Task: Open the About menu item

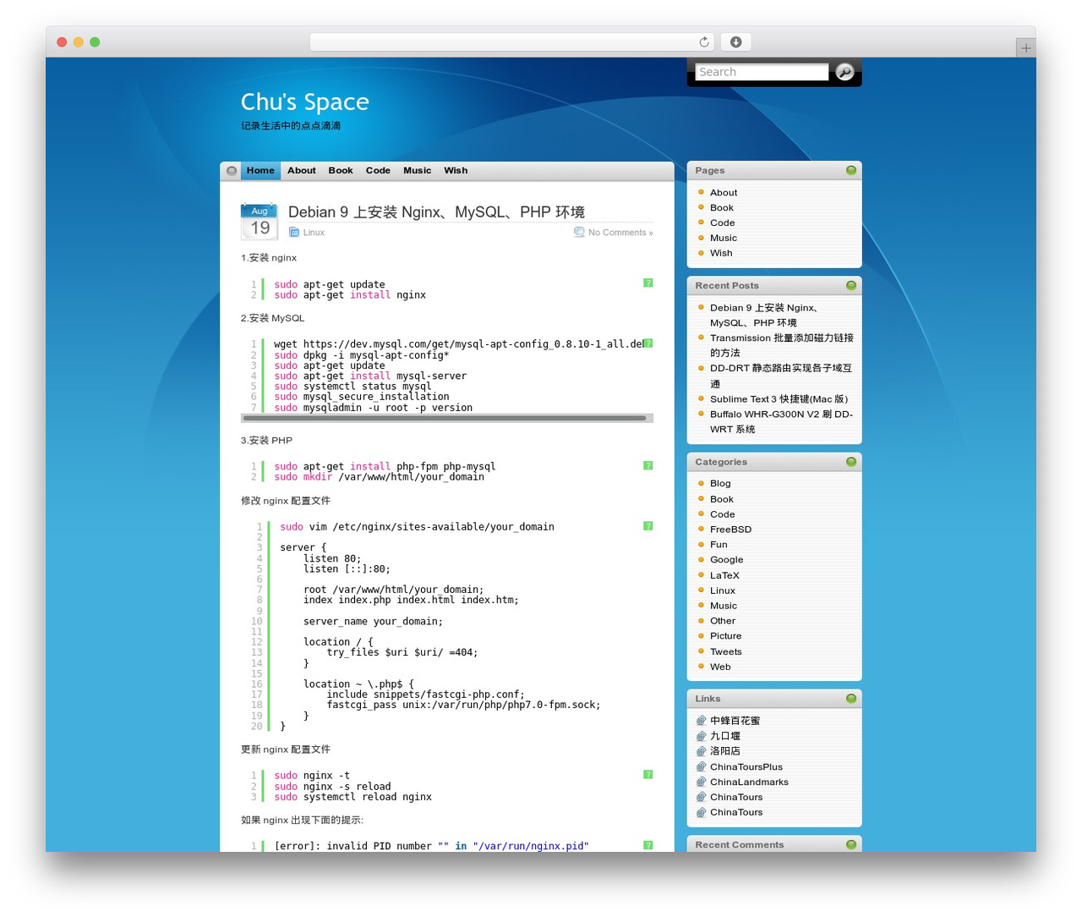Action: tap(302, 171)
